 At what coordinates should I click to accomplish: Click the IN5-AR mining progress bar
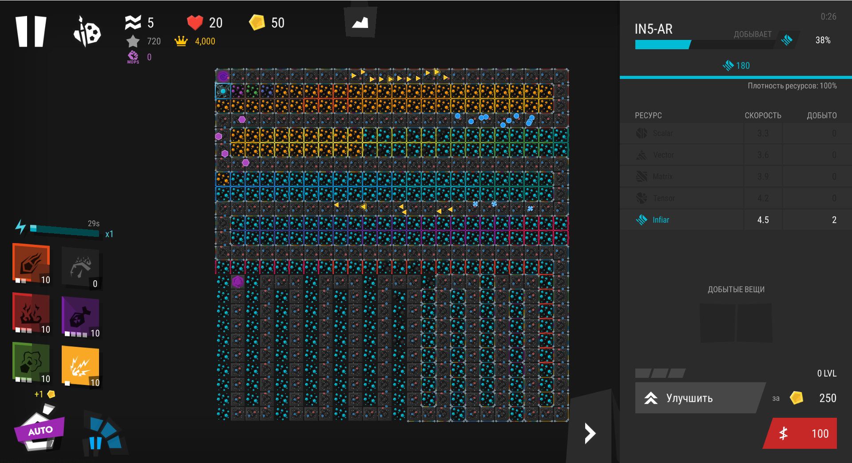(x=705, y=44)
